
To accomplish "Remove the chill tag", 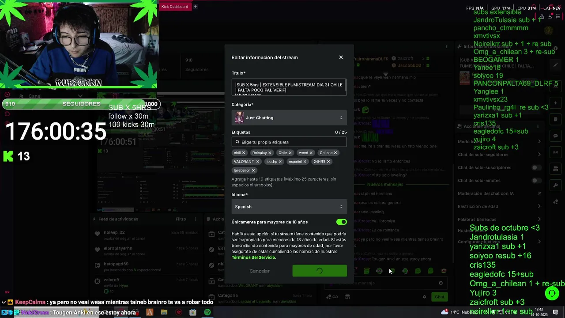I will click(244, 153).
